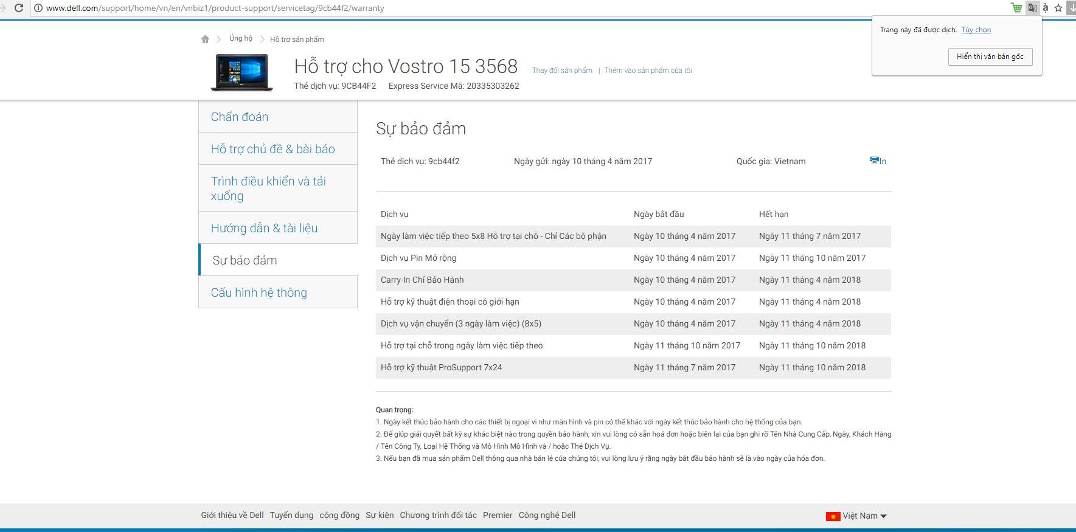
Task: Click the Vietnam flag icon in footer
Action: point(833,516)
